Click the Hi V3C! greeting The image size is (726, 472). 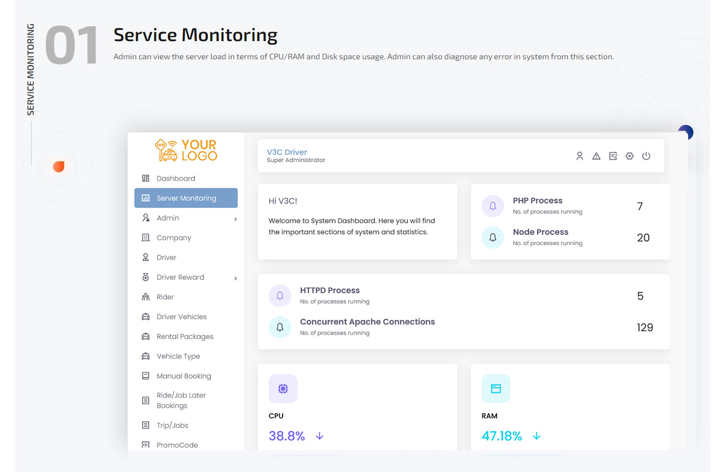[x=283, y=201]
